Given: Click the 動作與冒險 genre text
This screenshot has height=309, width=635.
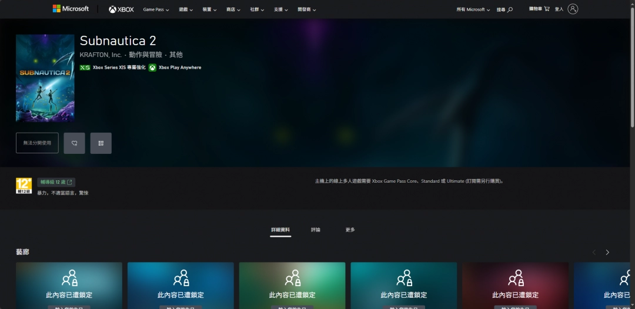Looking at the screenshot, I should tap(145, 55).
